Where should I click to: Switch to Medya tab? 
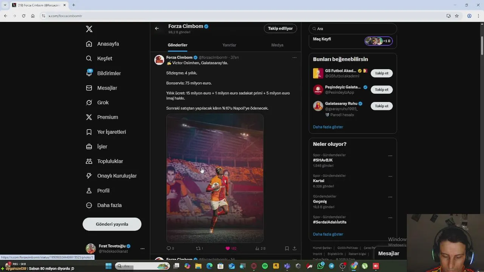click(x=277, y=45)
